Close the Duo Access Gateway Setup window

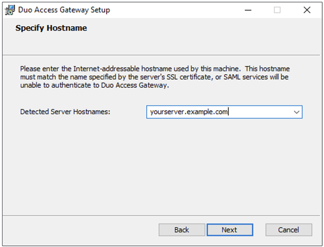[x=307, y=10]
